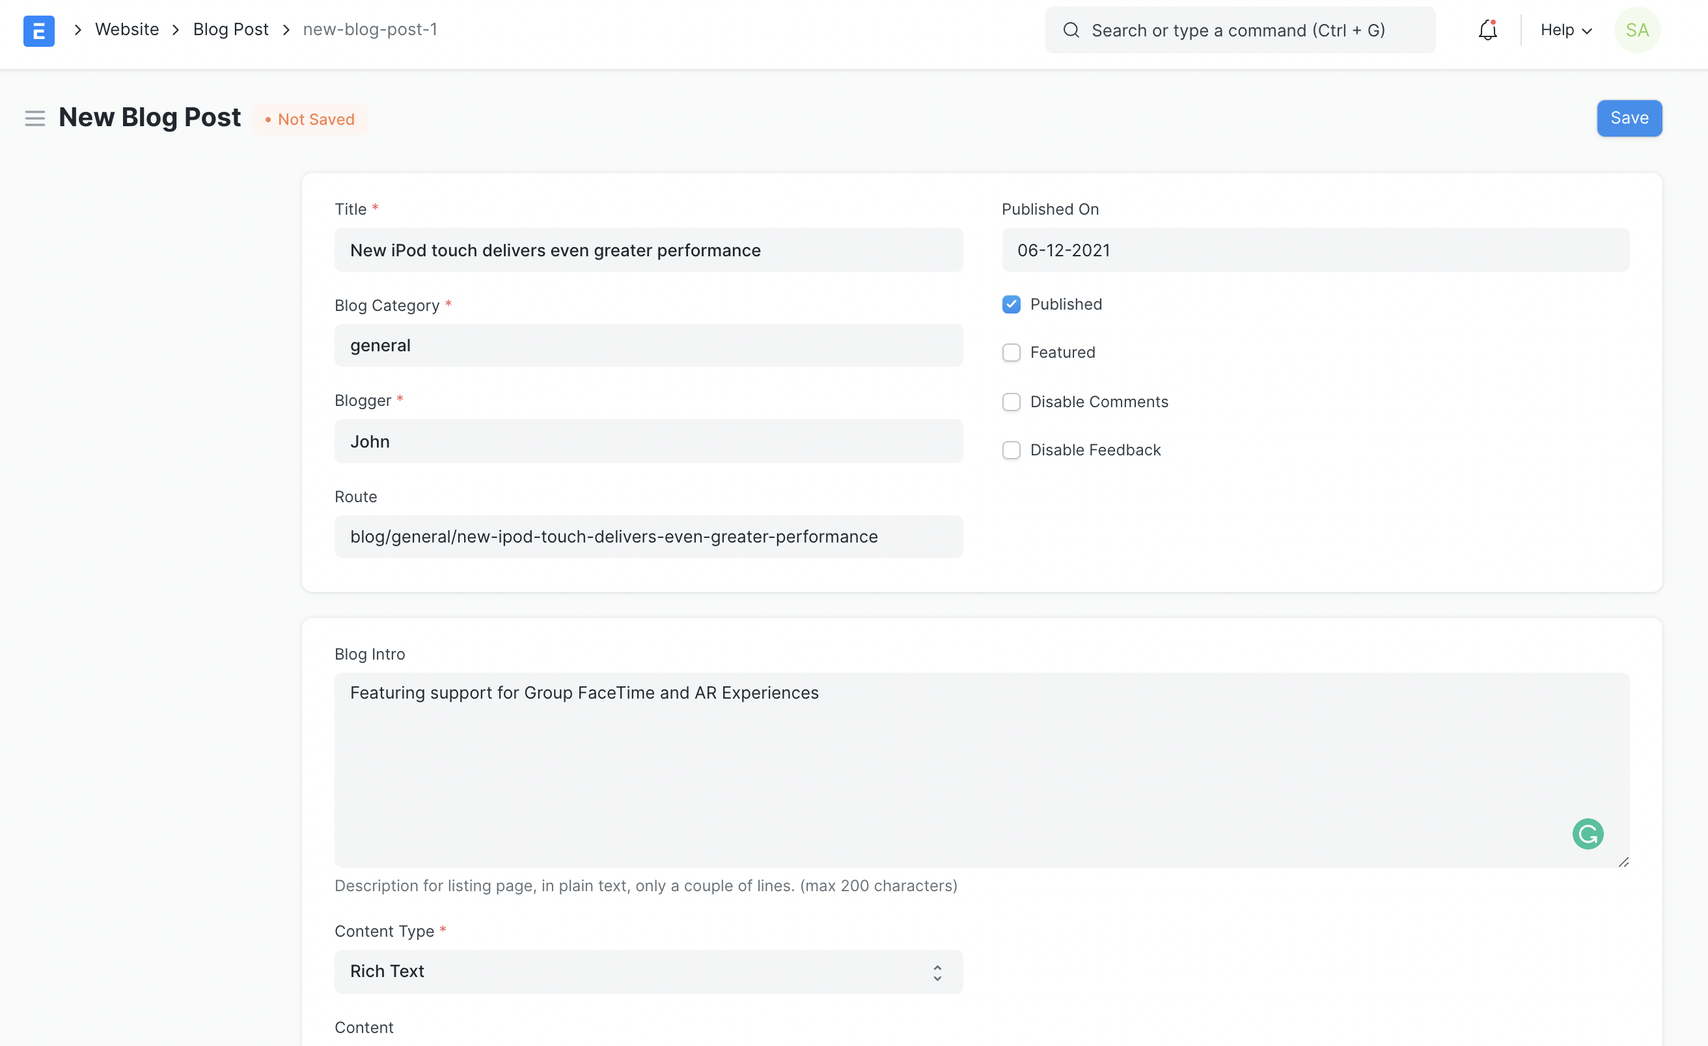Open the notifications bell icon
Screen dimensions: 1708x1046
(1487, 31)
